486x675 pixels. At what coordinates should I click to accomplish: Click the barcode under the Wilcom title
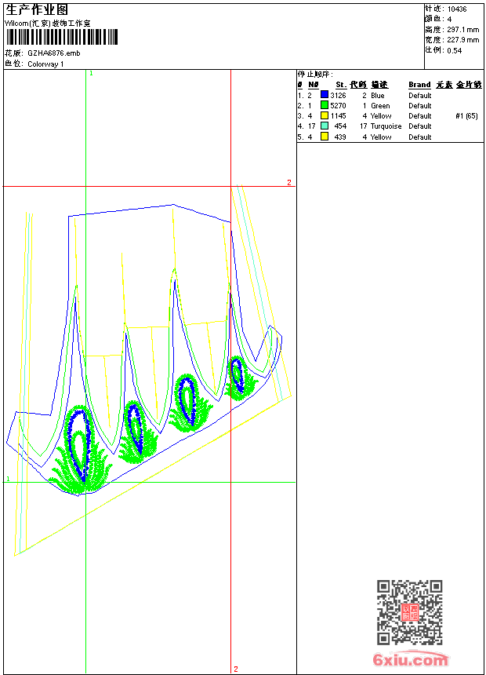(62, 37)
